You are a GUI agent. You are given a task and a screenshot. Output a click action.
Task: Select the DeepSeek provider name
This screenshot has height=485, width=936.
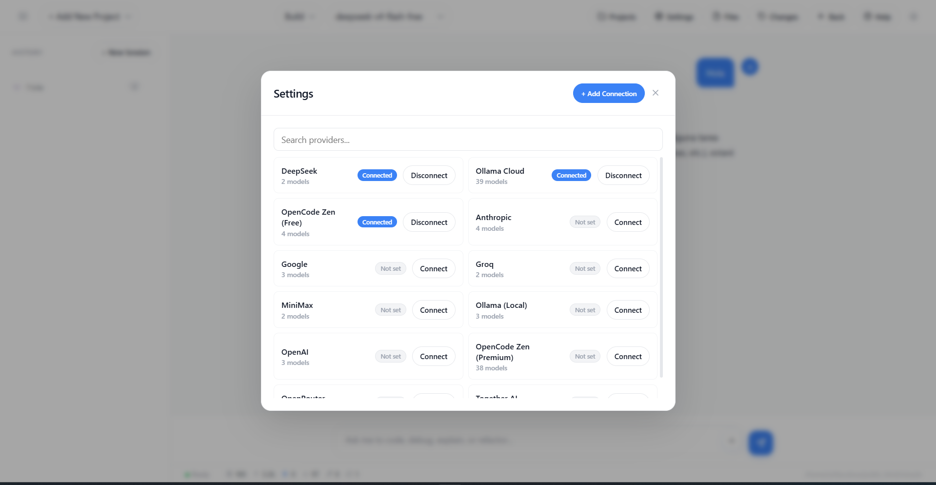299,171
